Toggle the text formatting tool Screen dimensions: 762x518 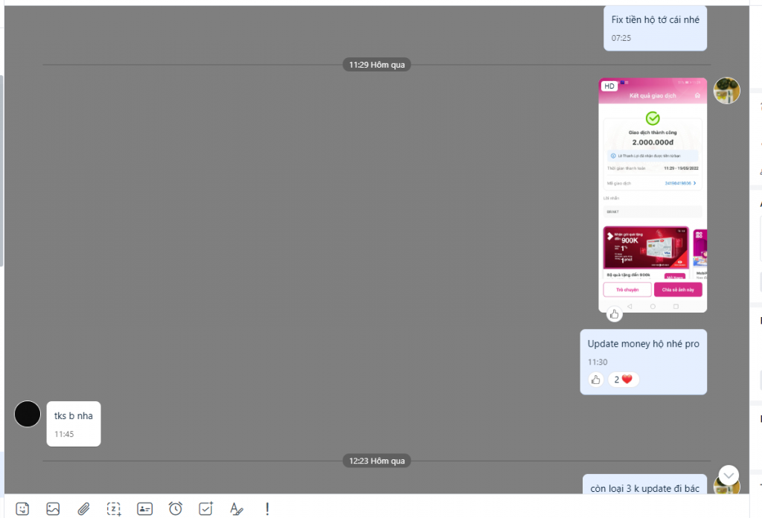point(237,509)
